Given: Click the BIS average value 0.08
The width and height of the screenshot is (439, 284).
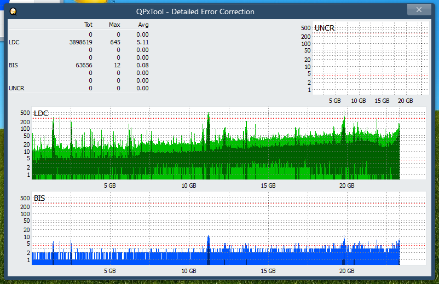Looking at the screenshot, I should point(143,65).
